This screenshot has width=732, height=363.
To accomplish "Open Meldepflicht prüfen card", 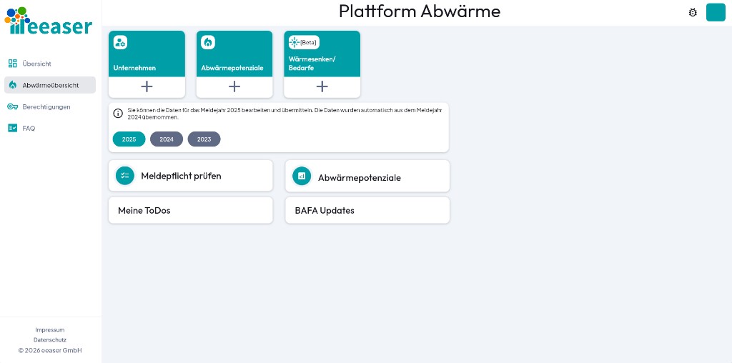I will click(190, 176).
